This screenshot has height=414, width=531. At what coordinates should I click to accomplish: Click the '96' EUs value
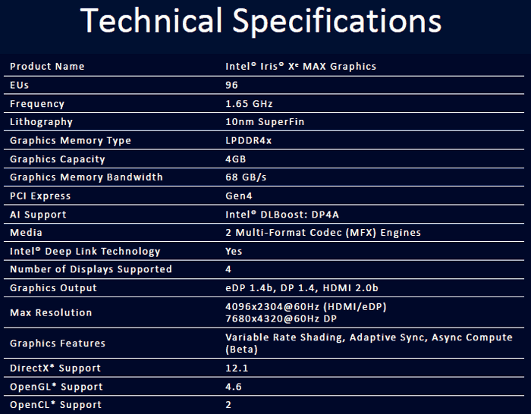(x=231, y=85)
